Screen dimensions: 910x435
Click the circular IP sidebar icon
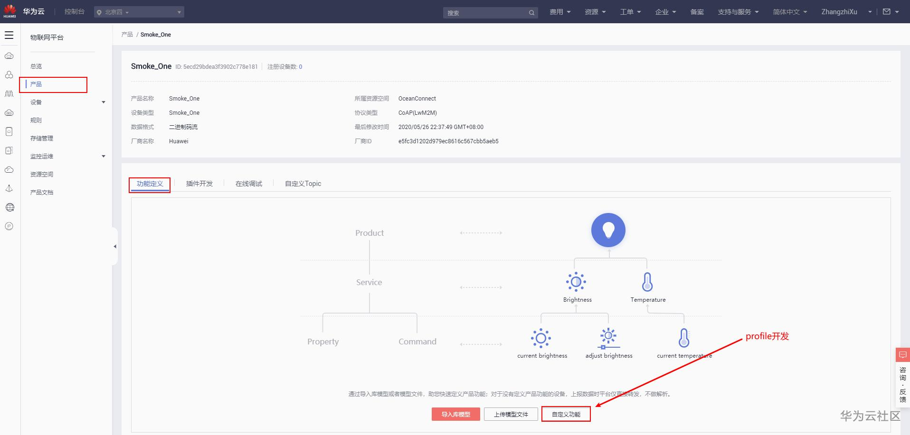[9, 226]
